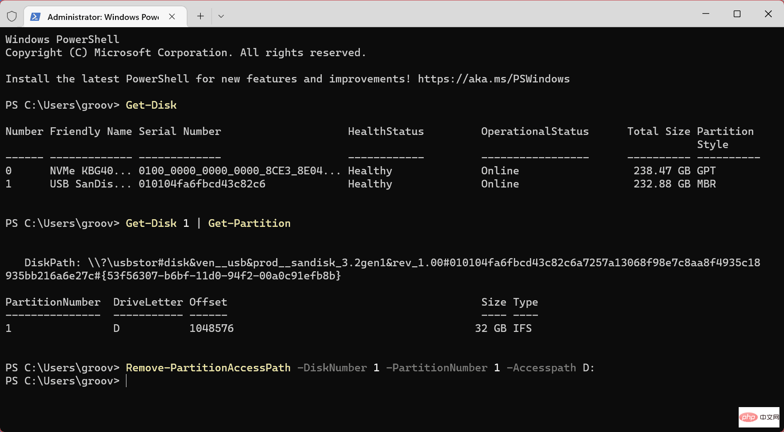Click the Copyright Microsoft Corporation line
Image resolution: width=784 pixels, height=432 pixels.
185,53
